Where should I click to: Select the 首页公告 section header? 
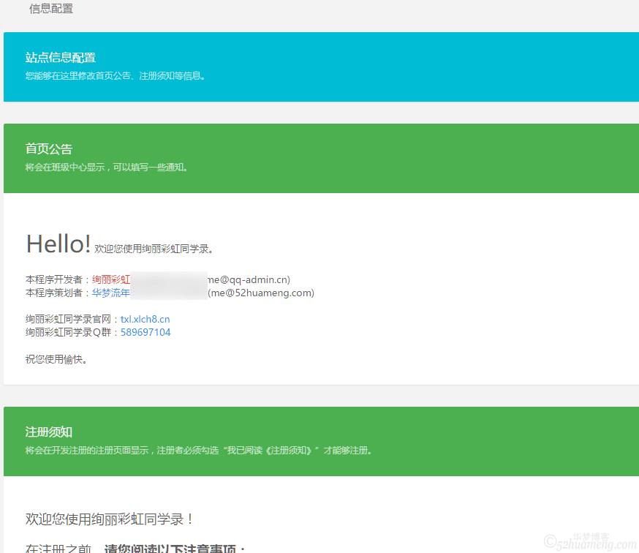click(49, 149)
